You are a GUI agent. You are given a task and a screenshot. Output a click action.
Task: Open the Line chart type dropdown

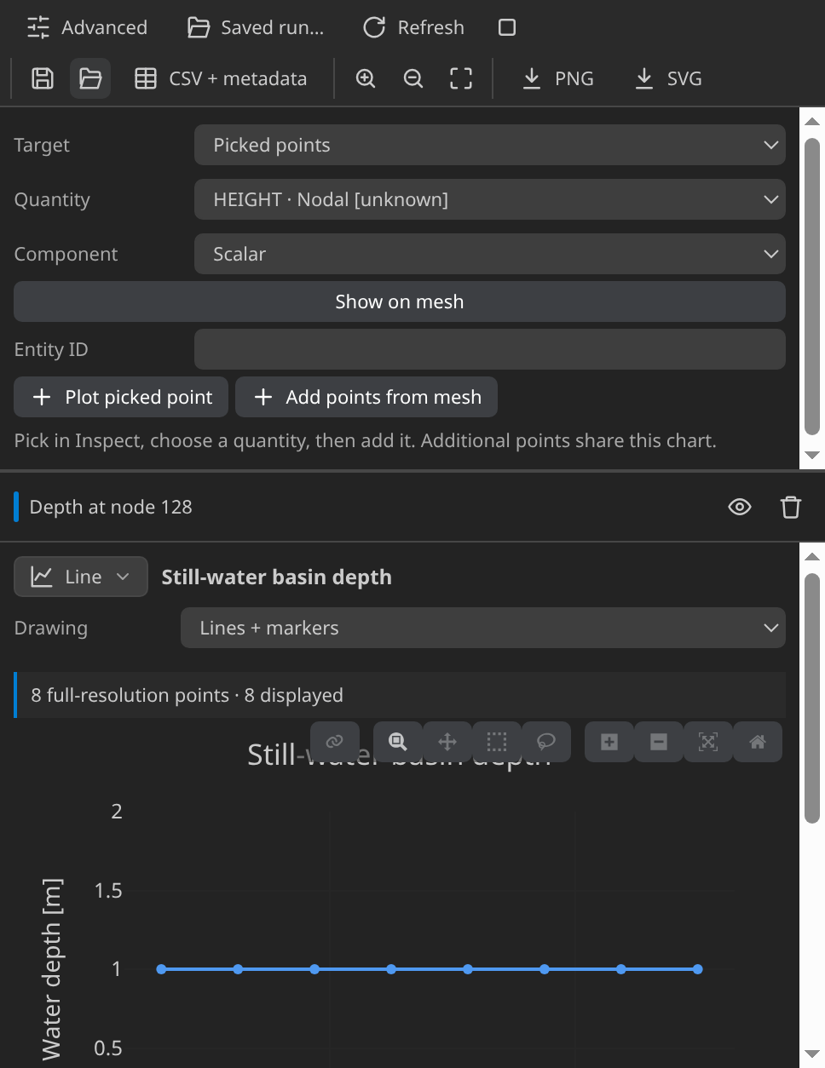[81, 577]
